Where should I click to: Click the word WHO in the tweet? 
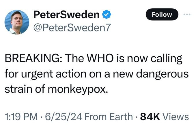pos(100,58)
